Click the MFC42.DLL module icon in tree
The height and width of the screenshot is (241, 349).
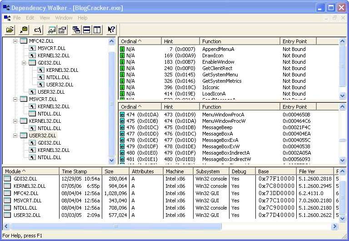24,41
